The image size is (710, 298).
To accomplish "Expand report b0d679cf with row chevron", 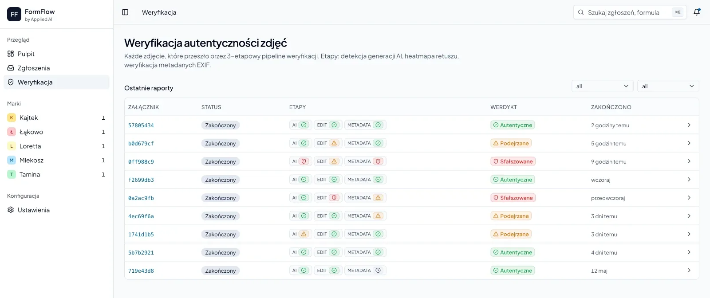I will click(x=689, y=143).
